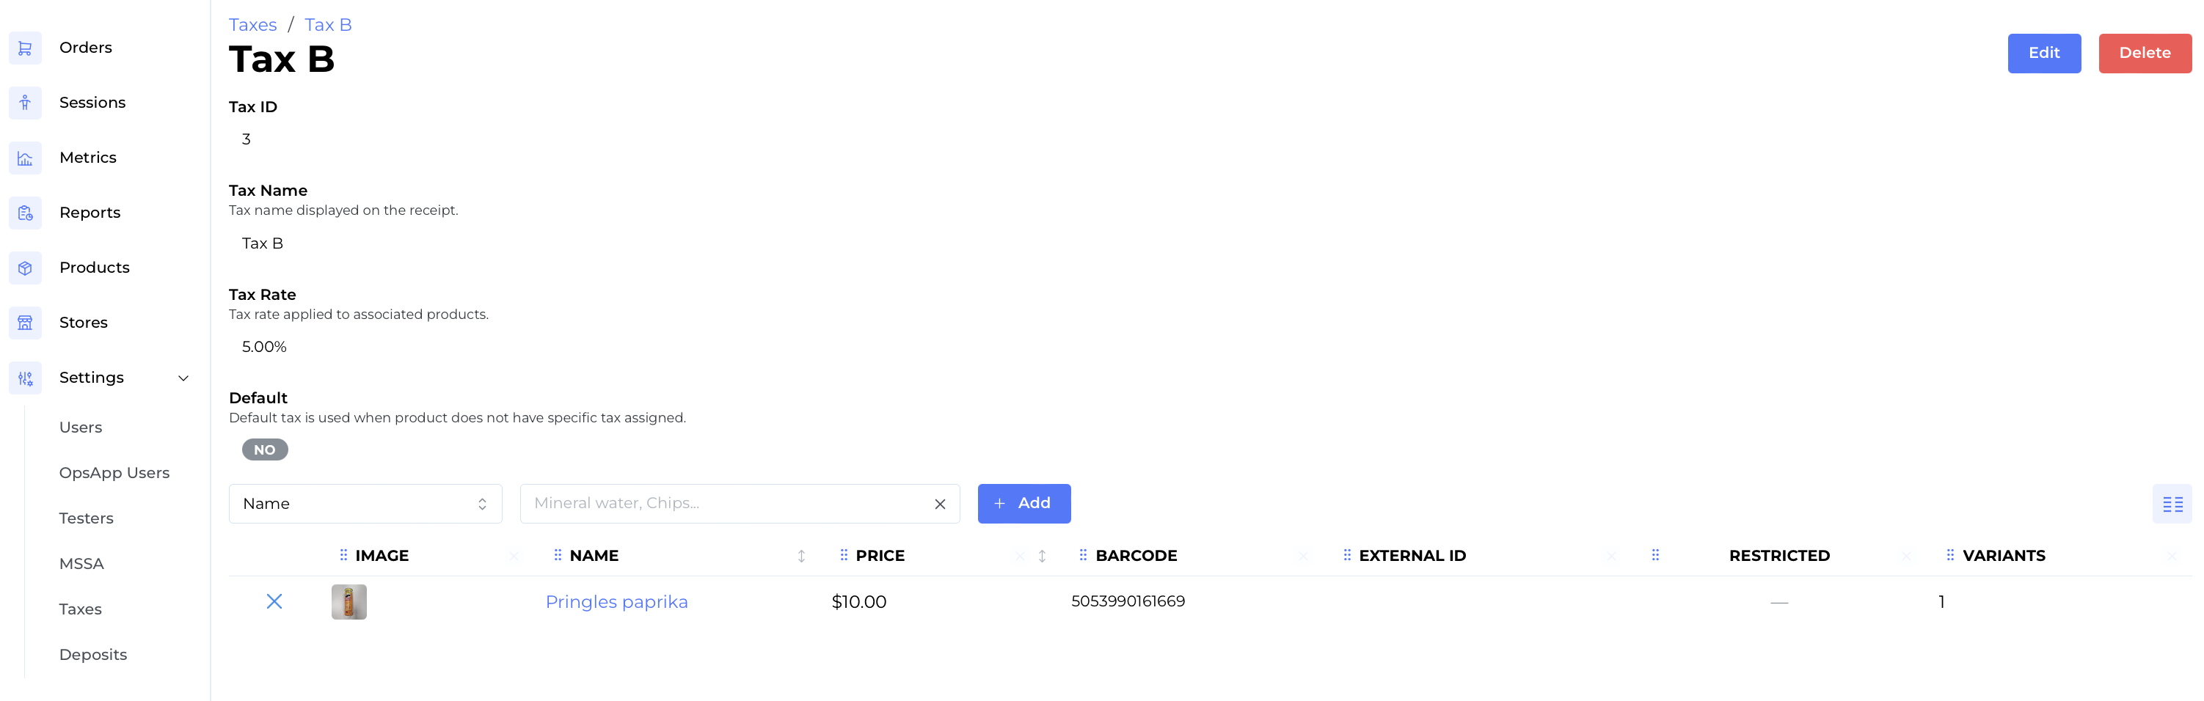Open the Name filter dropdown
Image resolution: width=2204 pixels, height=701 pixels.
point(365,504)
